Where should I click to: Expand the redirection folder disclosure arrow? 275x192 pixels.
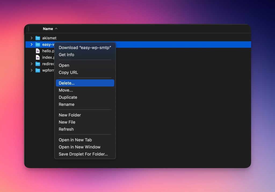[x=31, y=64]
